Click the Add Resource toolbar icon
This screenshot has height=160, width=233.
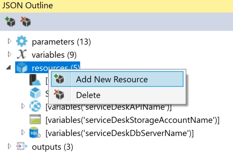(x=9, y=22)
